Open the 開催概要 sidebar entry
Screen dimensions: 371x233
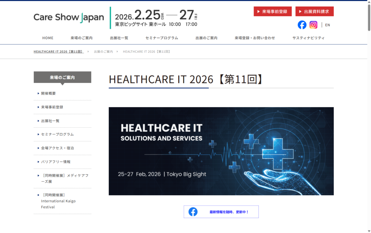click(49, 93)
